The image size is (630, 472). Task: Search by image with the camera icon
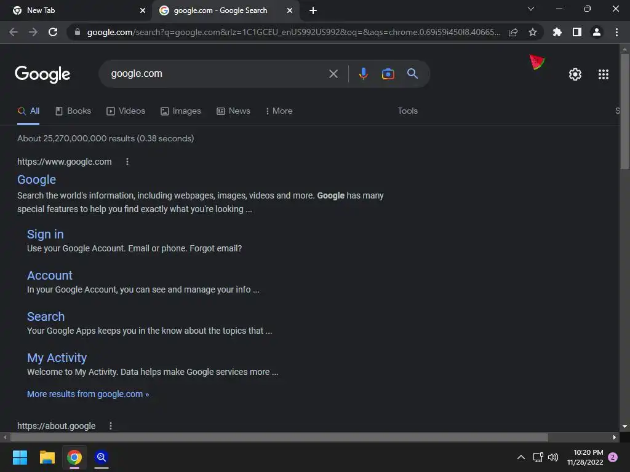coord(388,74)
